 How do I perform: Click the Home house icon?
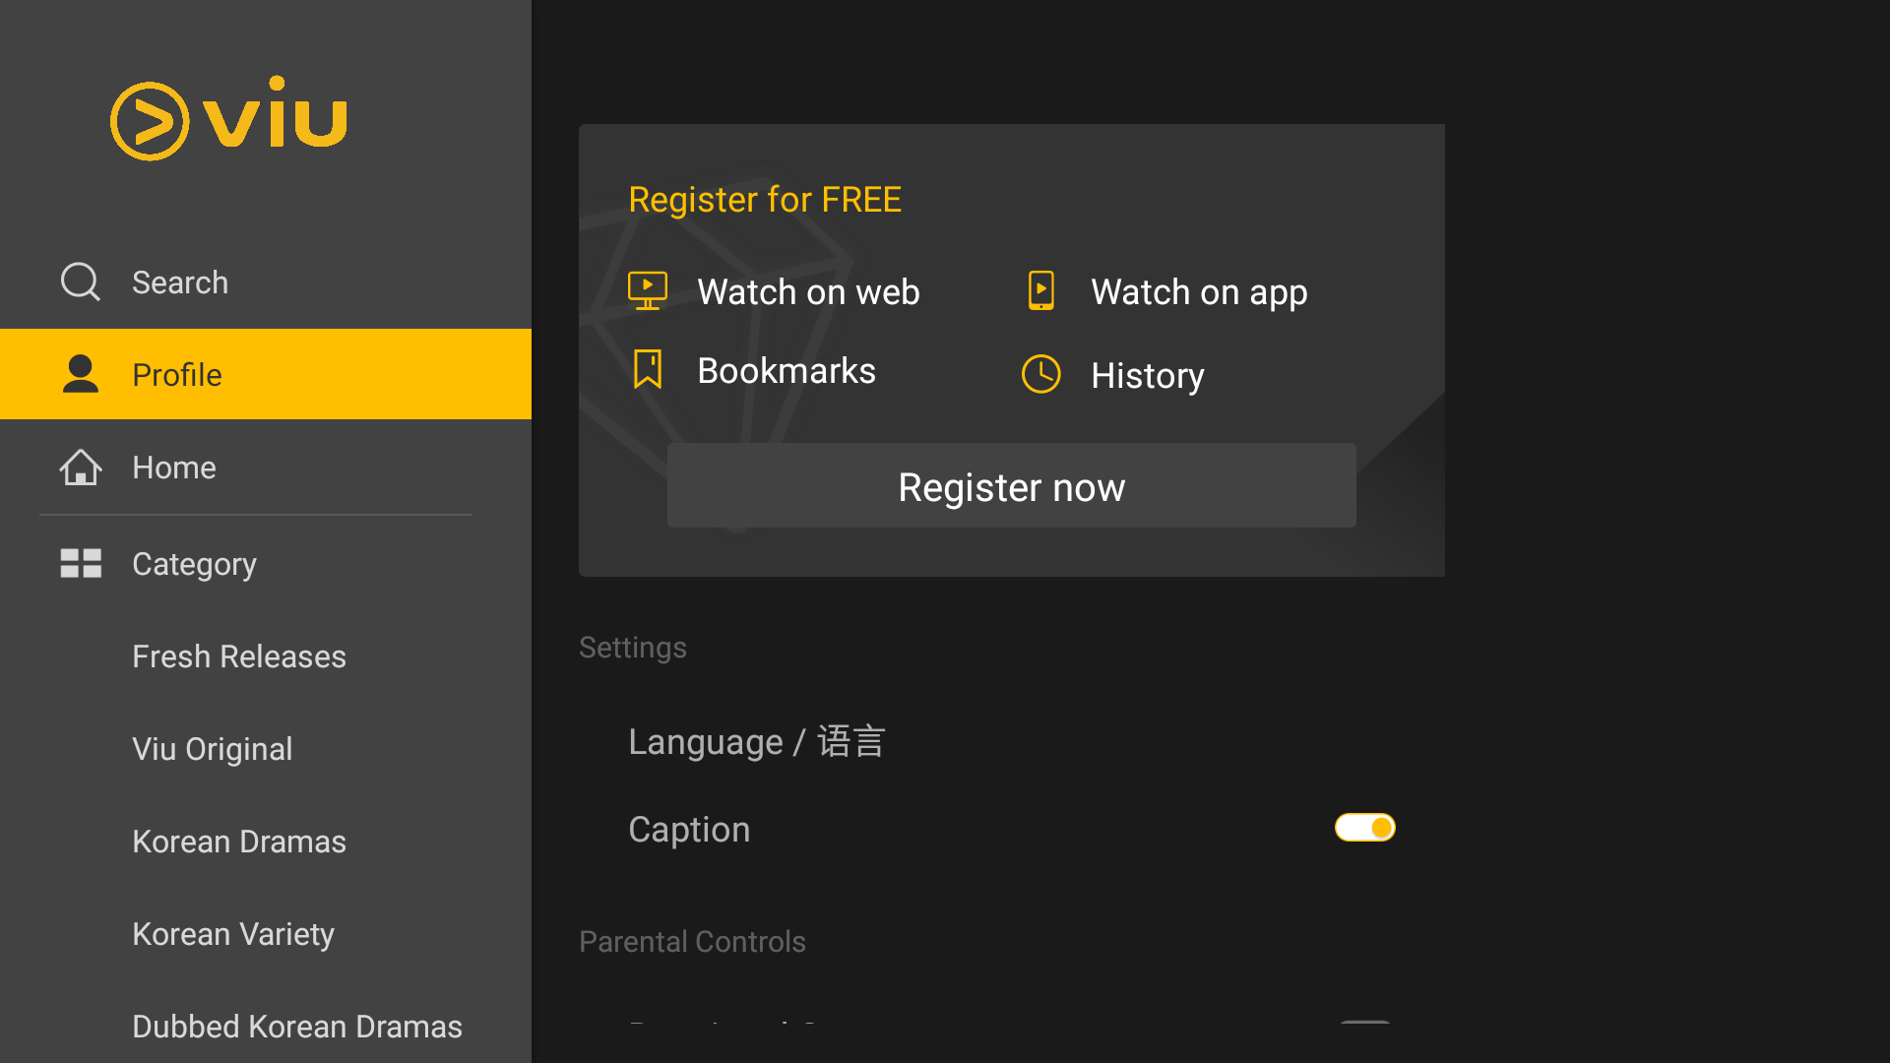[x=80, y=468]
